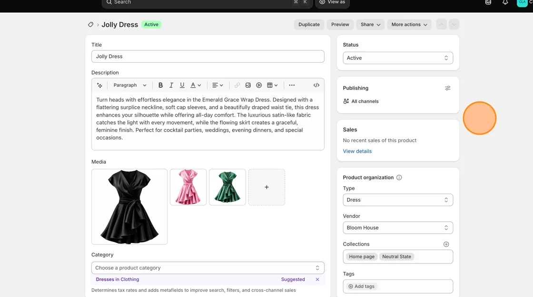533x297 pixels.
Task: Open the Paragraph style dropdown
Action: (130, 85)
